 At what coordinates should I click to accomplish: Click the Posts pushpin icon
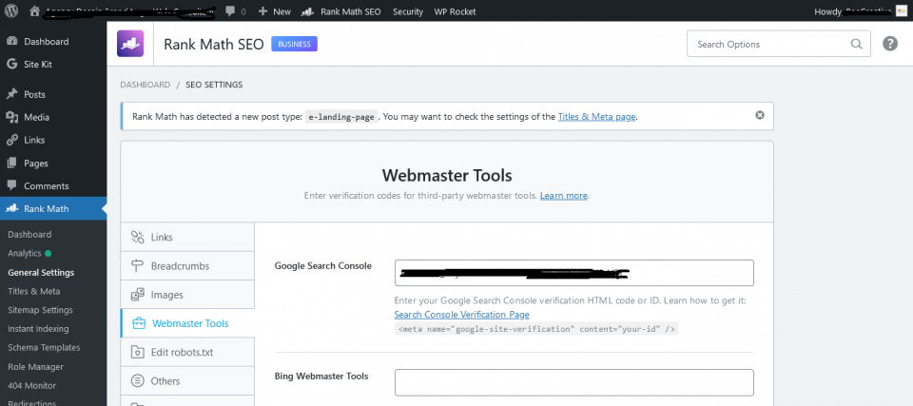11,94
